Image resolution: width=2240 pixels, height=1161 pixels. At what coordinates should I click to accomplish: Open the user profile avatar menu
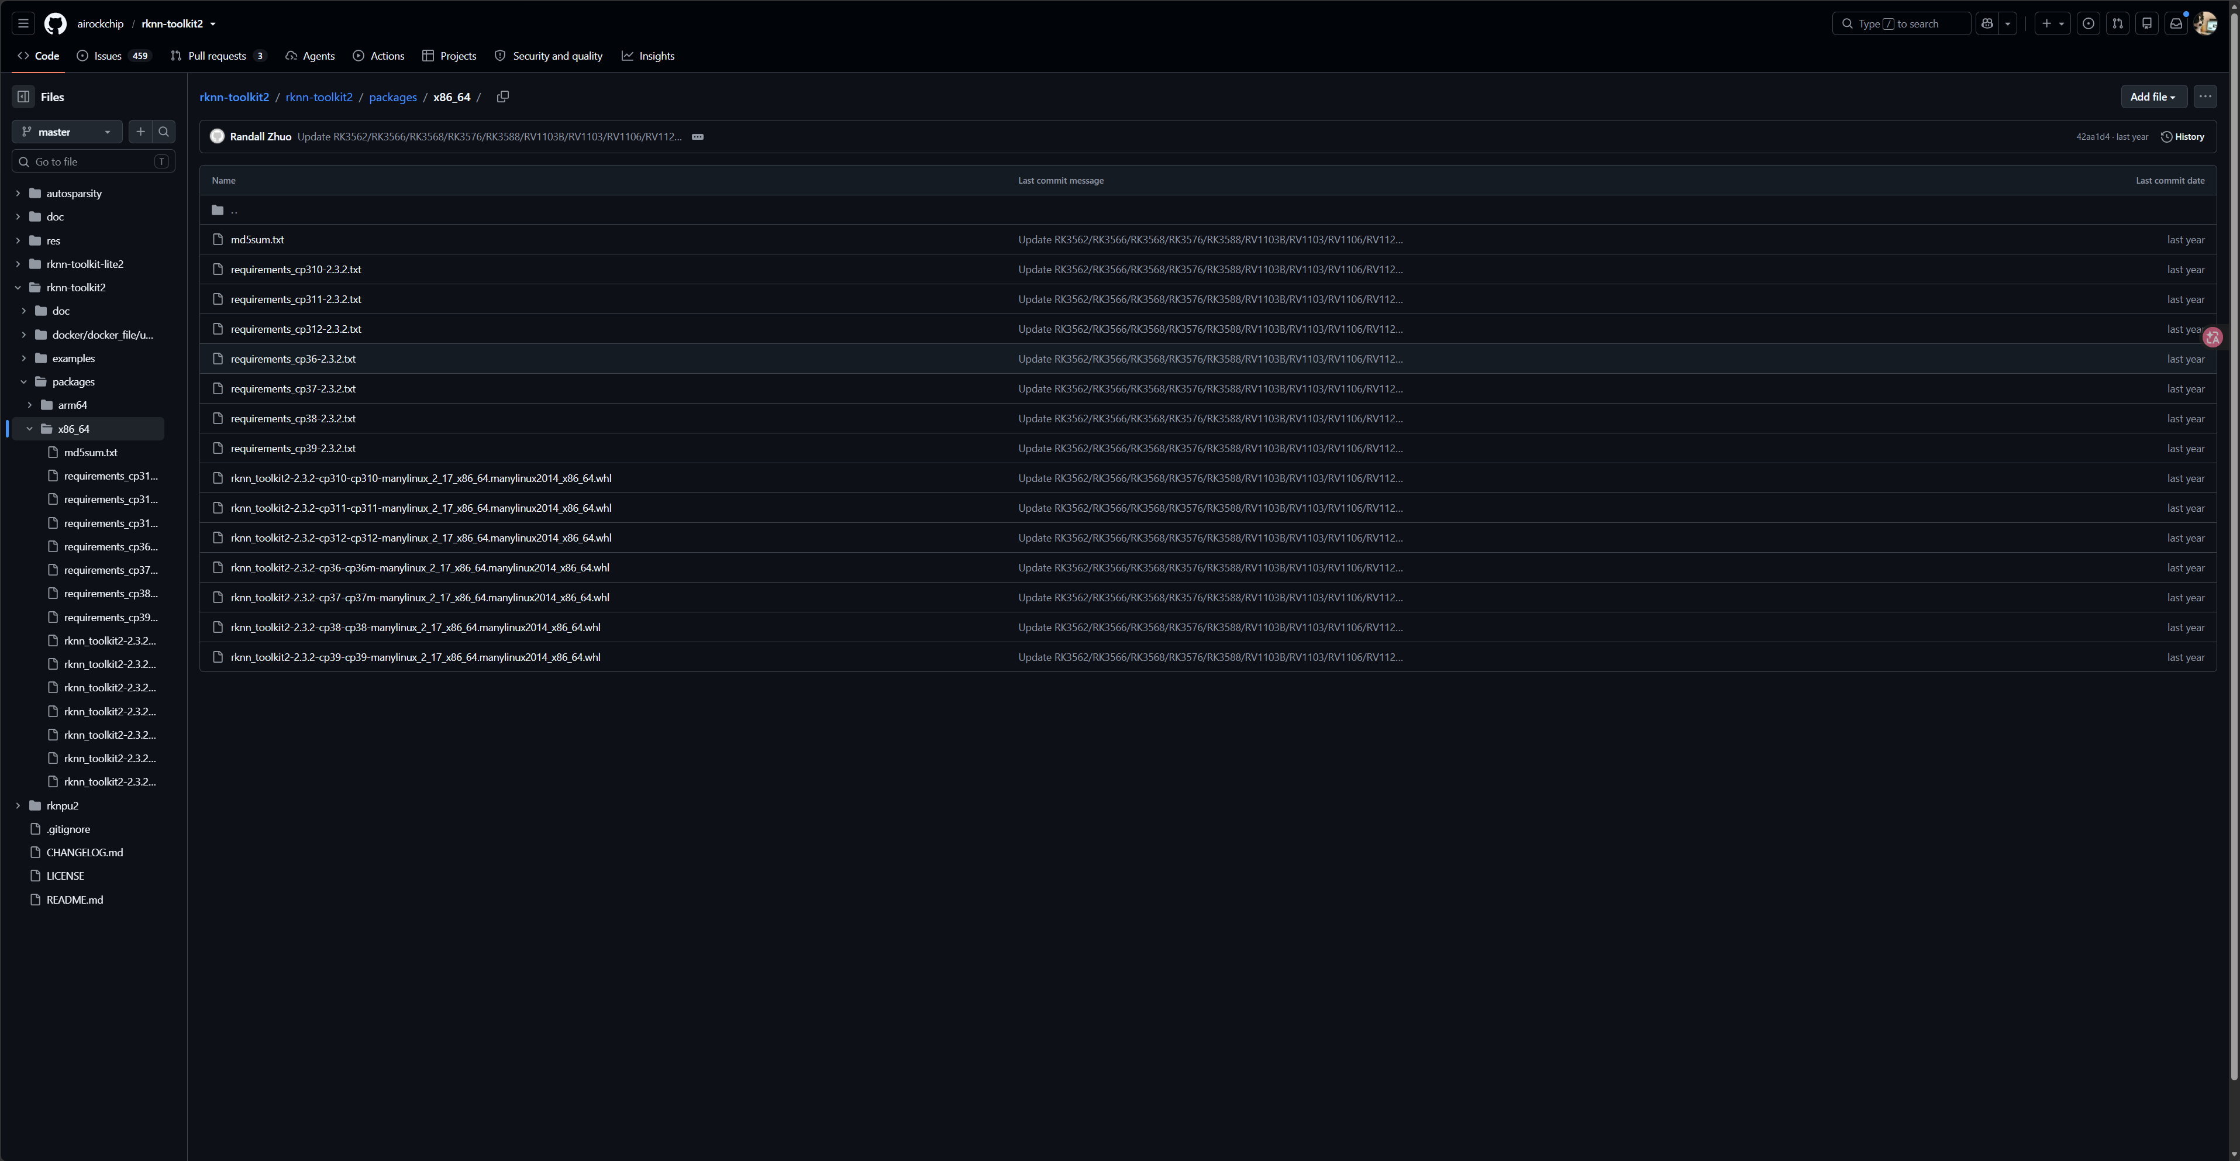[x=2205, y=23]
